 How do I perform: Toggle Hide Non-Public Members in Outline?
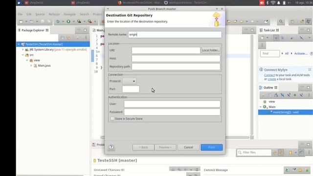point(295,95)
